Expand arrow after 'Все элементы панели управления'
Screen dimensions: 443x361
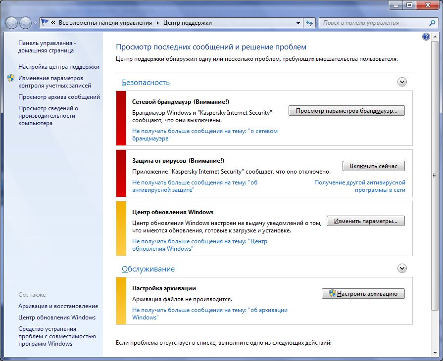(158, 23)
